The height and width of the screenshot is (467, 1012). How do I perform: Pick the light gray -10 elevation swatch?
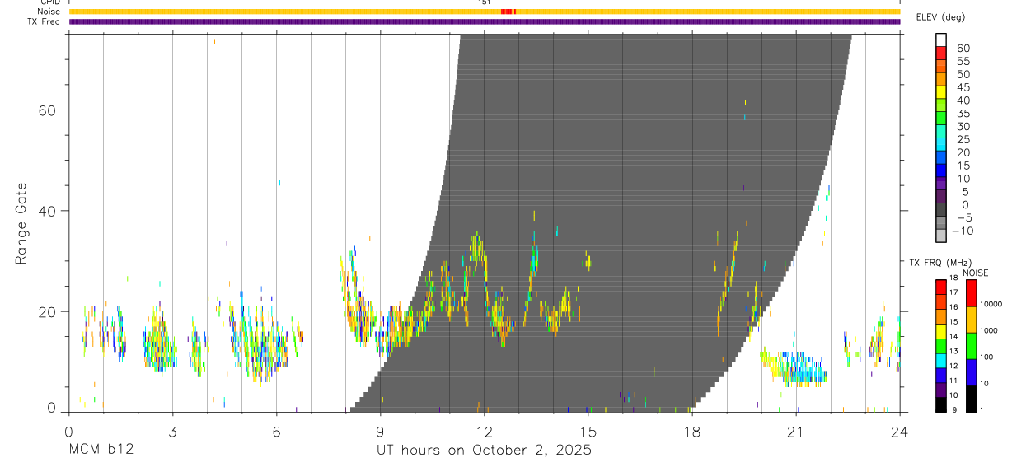tap(940, 236)
